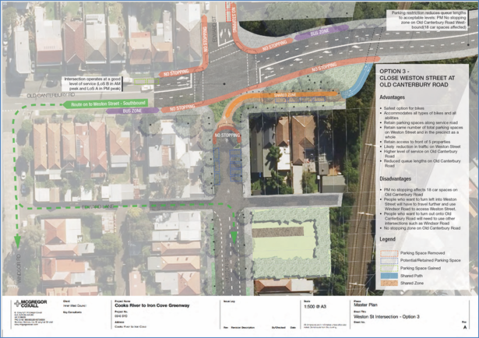479x338 pixels.
Task: Click the 'Parking Space Removed' legend text
Action: 422,253
